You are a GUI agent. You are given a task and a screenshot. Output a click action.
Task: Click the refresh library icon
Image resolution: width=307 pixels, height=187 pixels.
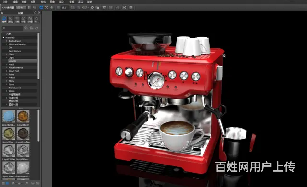click(x=37, y=28)
